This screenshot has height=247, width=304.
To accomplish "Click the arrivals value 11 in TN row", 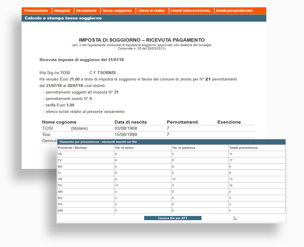I will coord(116,186).
